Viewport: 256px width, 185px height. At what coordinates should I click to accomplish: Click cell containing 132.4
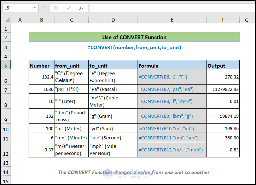pyautogui.click(x=41, y=77)
